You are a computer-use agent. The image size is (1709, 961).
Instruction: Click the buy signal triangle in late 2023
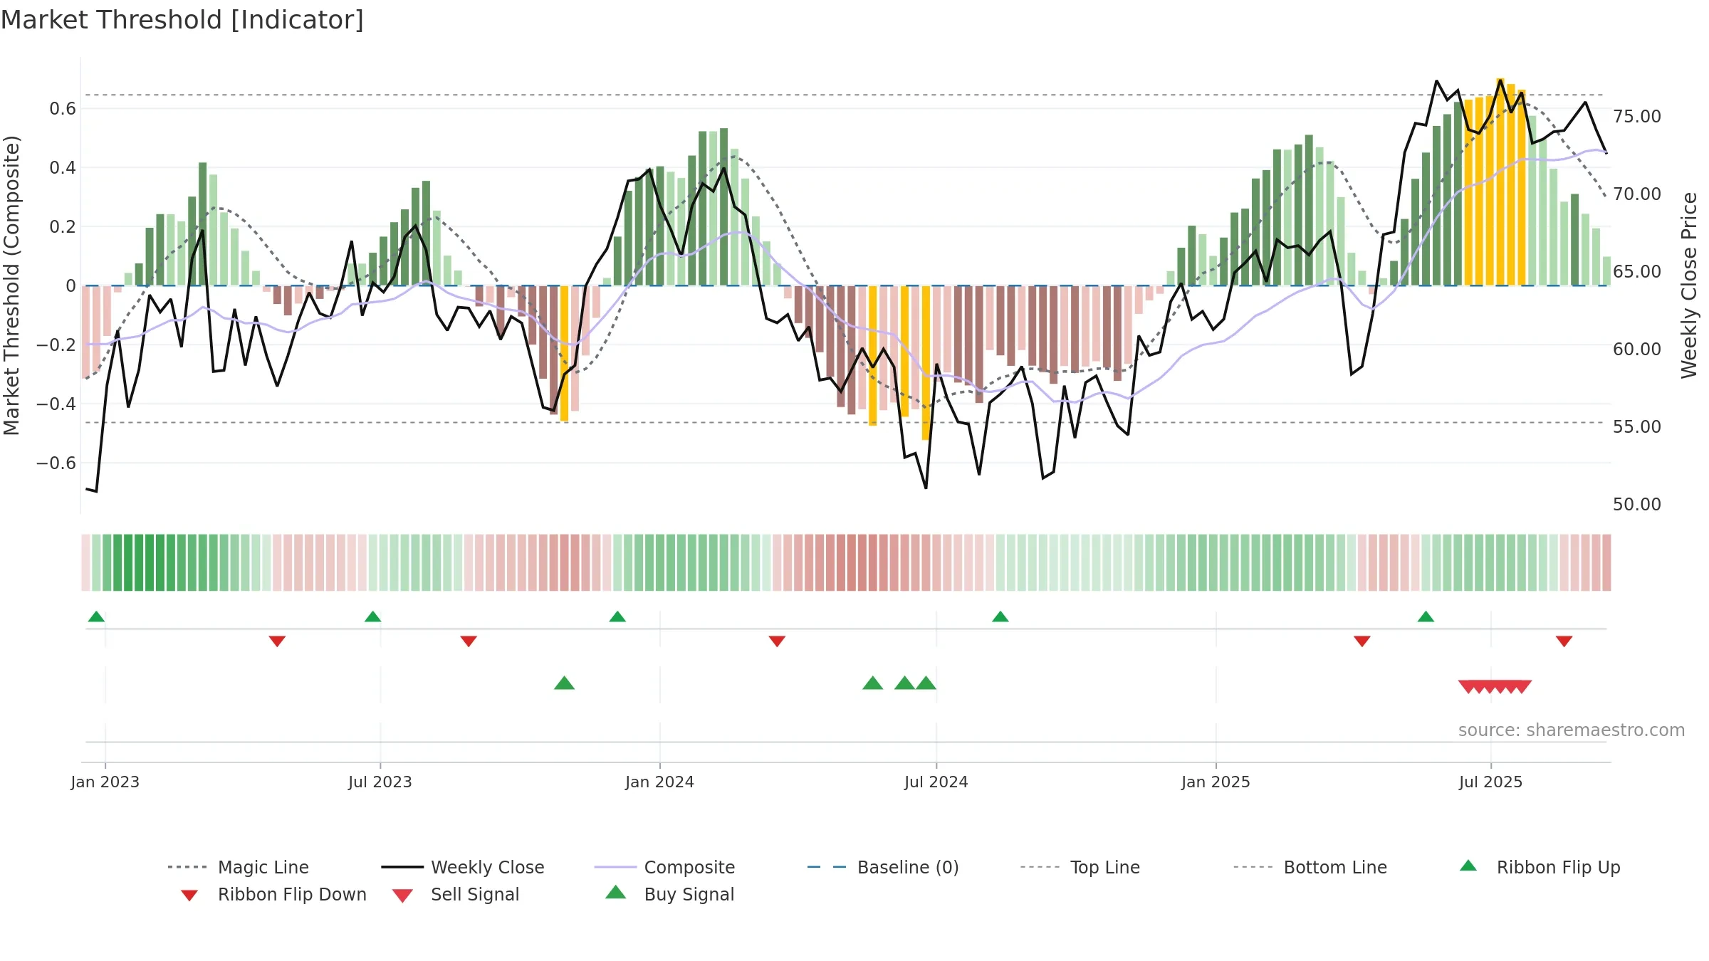(x=564, y=683)
